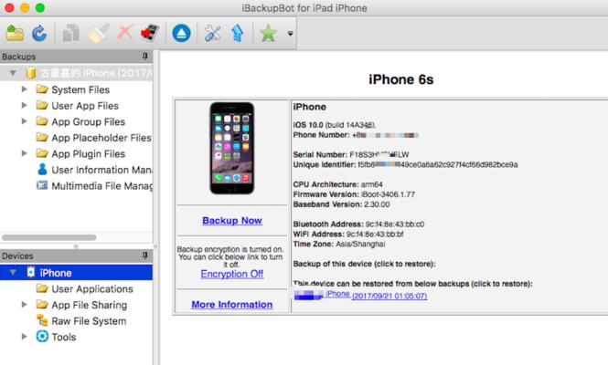This screenshot has width=608, height=365.
Task: Click the Baseband Version 2.30.00 line
Action: [x=341, y=204]
